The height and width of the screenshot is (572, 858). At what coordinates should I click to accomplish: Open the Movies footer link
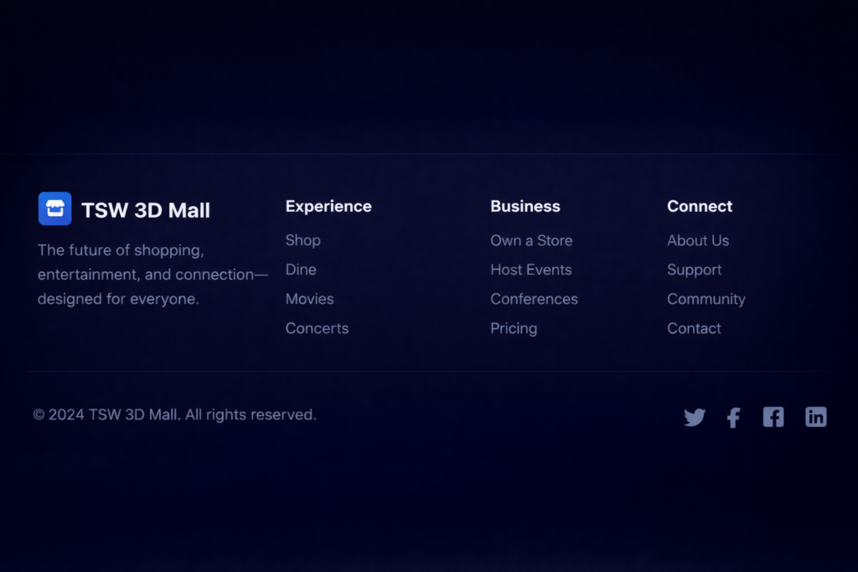coord(309,299)
